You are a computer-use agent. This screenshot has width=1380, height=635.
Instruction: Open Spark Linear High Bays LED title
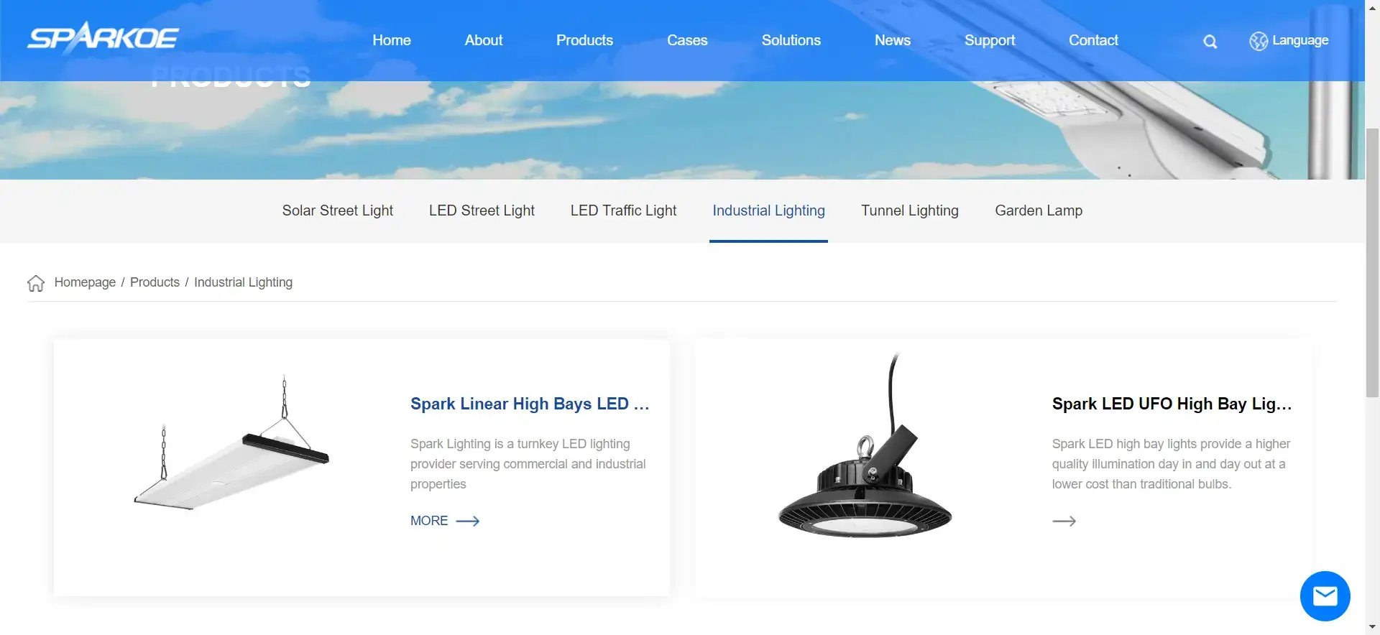coord(530,404)
